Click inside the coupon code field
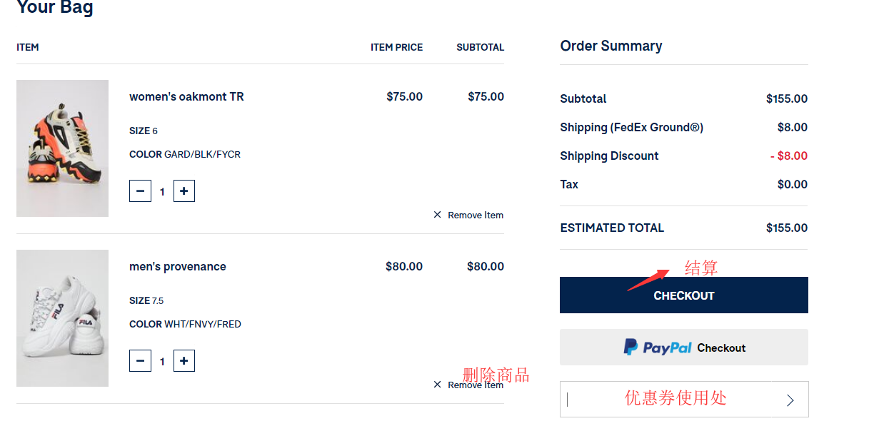Screen dimensions: 874x426 tap(671, 399)
